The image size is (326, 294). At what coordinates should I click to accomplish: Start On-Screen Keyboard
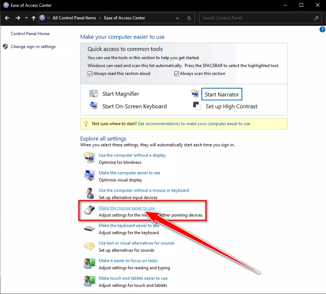(134, 106)
